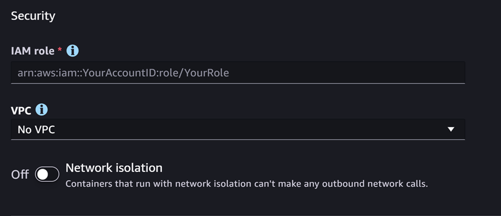This screenshot has width=501, height=216.
Task: Enable the Network isolation toggle switch
Action: [47, 174]
